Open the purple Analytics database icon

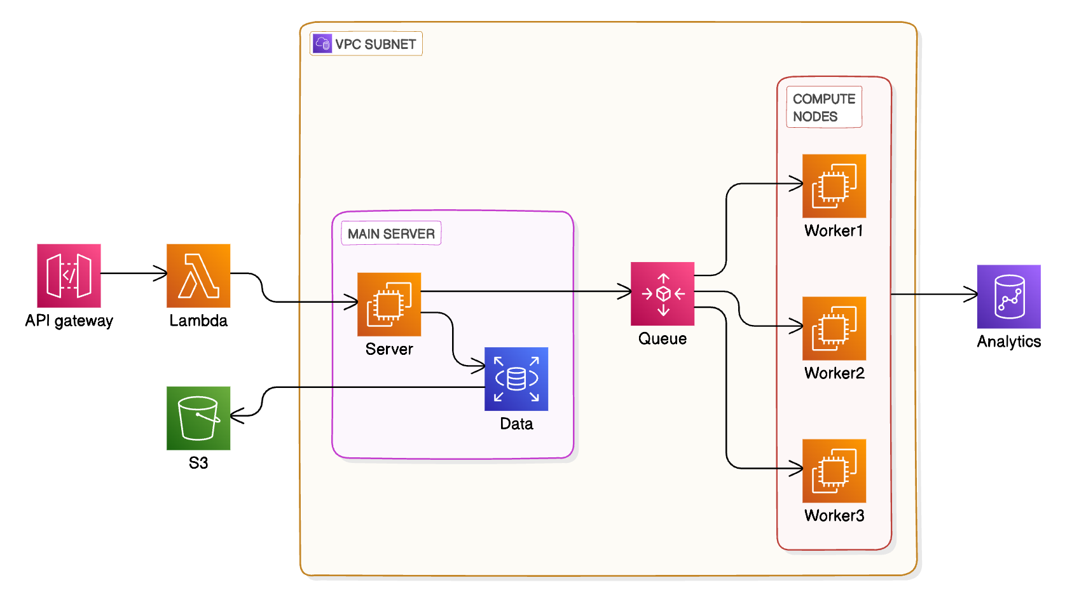[1008, 296]
